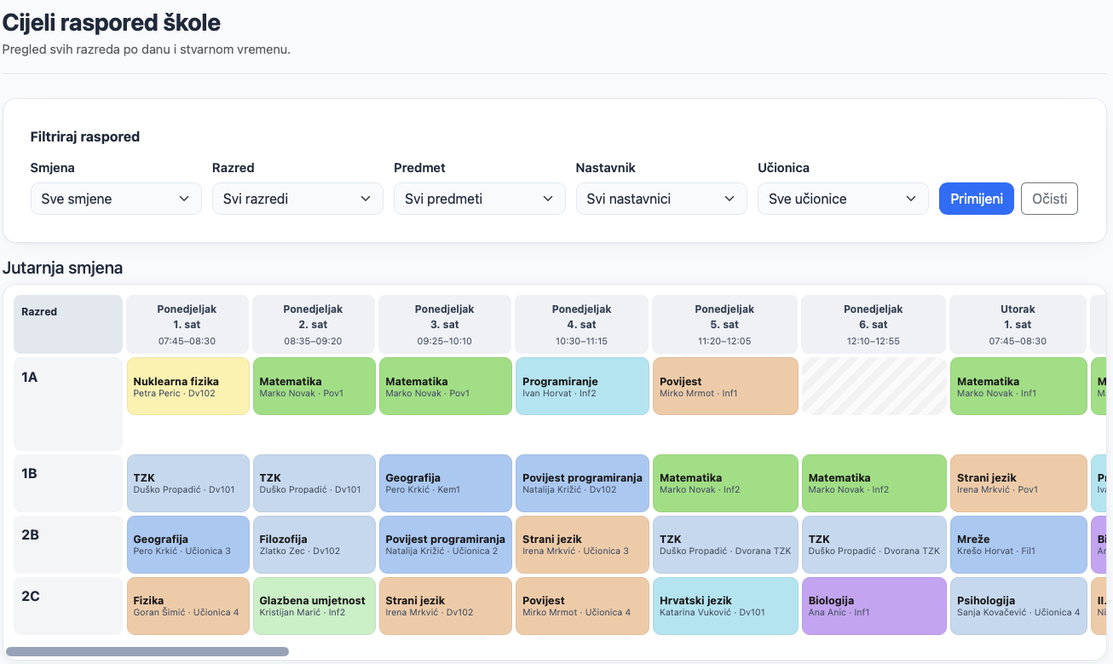
Task: Open the Učionica dropdown showing Sve učionice
Action: [x=843, y=199]
